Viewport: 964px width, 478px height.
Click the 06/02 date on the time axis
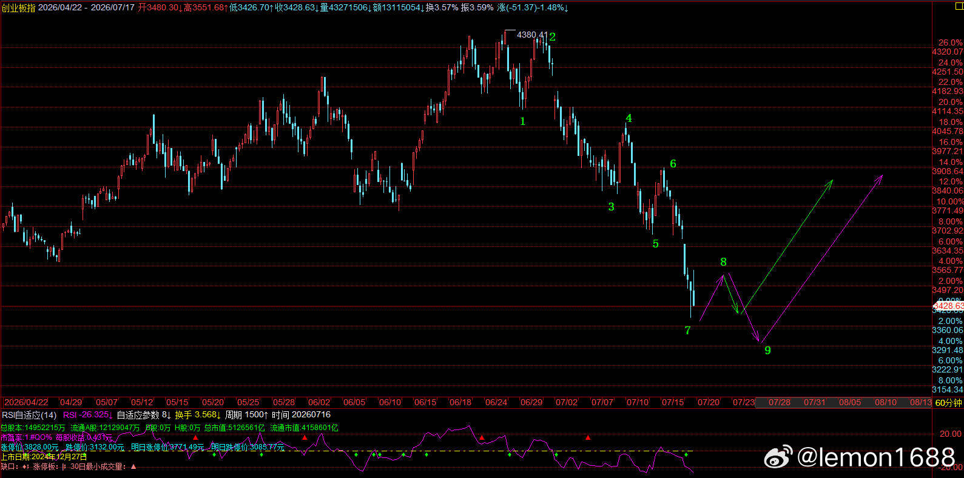click(x=319, y=402)
